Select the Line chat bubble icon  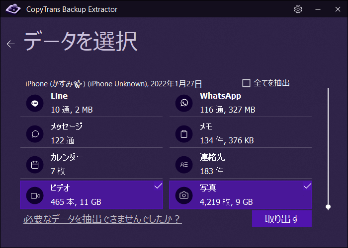(35, 103)
